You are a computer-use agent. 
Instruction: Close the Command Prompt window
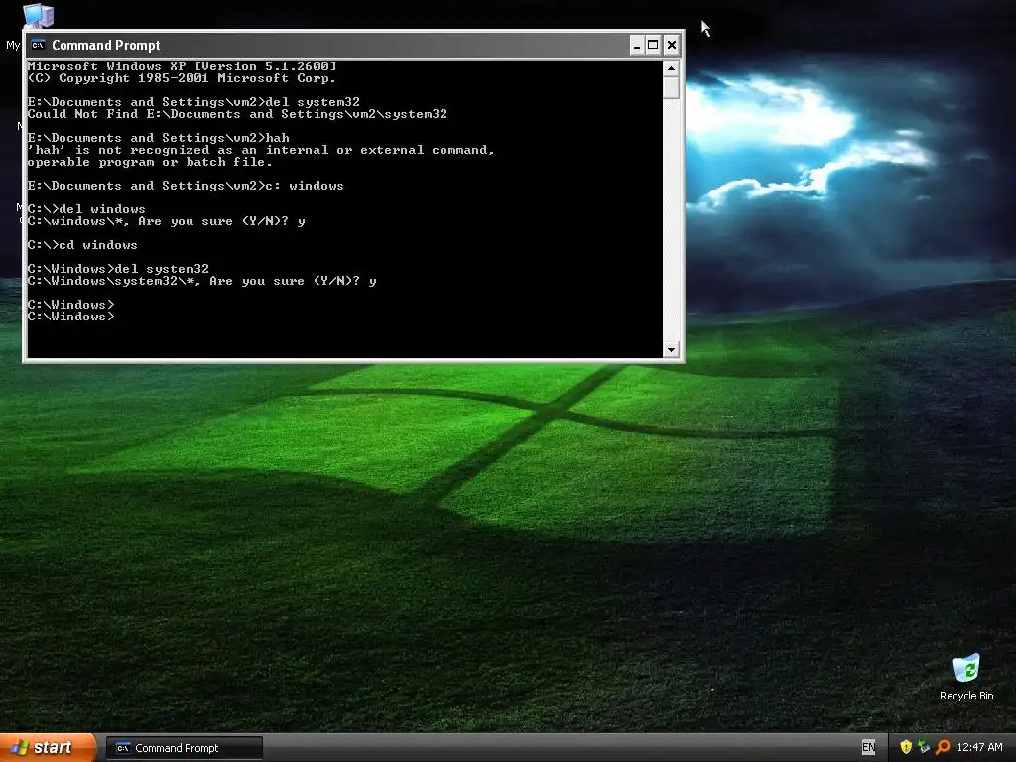click(x=672, y=45)
